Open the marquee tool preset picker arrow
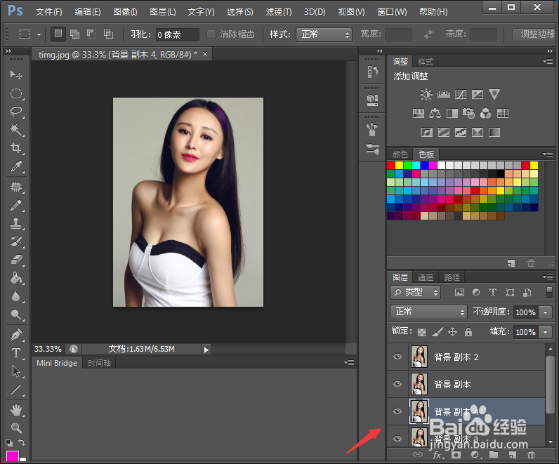 click(39, 34)
